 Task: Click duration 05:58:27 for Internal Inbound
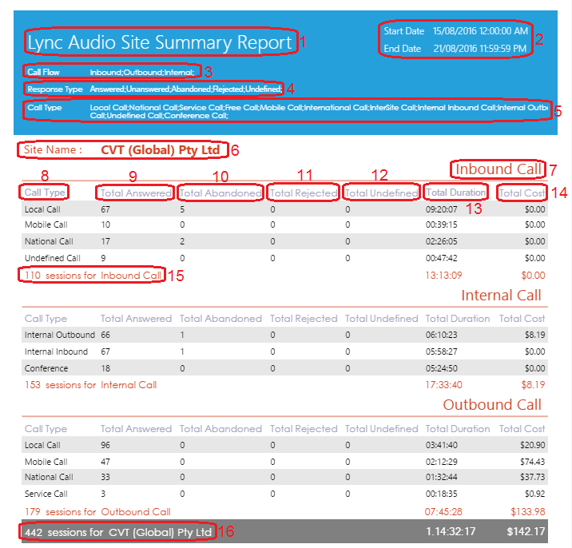point(442,351)
